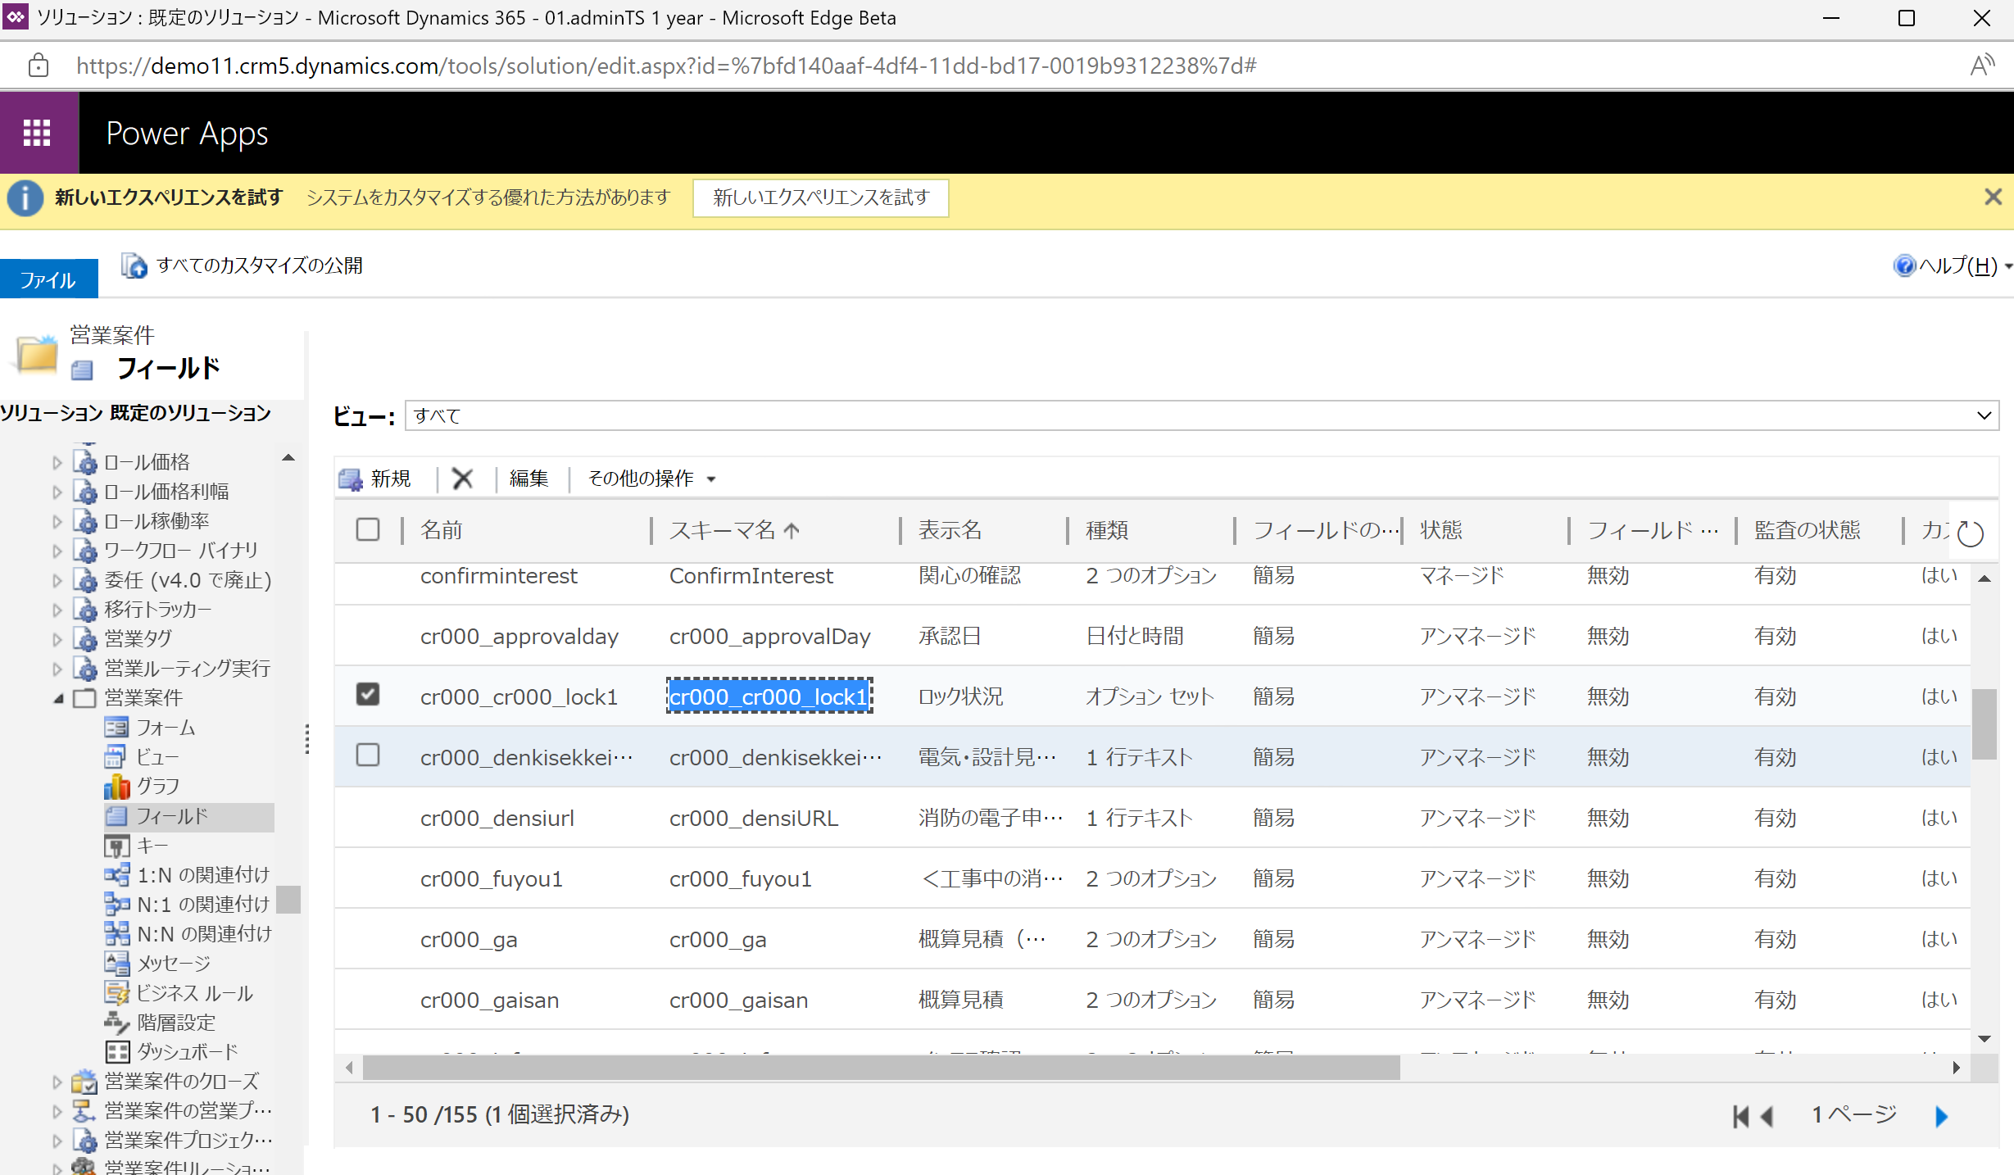Jump to first page icon
2014x1175 pixels.
(1740, 1115)
